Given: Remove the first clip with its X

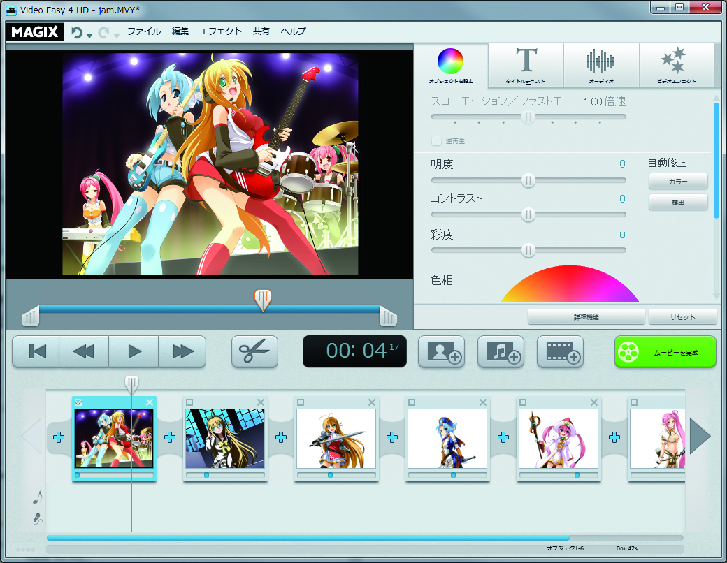Looking at the screenshot, I should pos(150,402).
